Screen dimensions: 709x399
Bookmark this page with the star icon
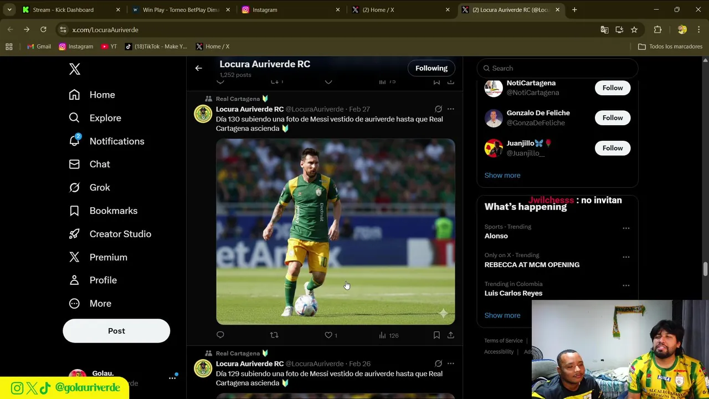point(634,29)
